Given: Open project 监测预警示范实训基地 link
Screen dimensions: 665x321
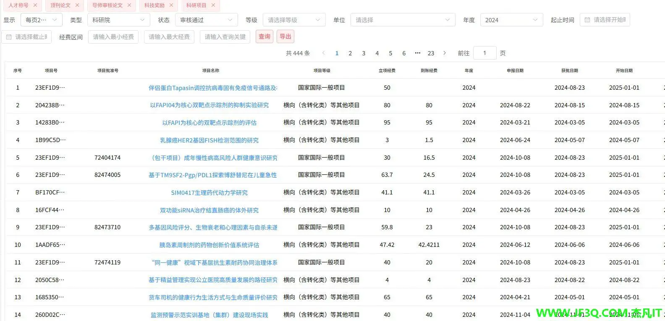Looking at the screenshot, I should pos(209,315).
